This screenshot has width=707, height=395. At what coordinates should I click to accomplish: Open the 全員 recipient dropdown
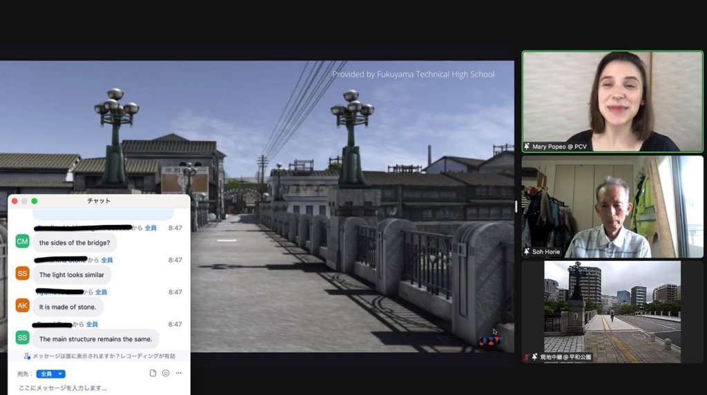50,374
